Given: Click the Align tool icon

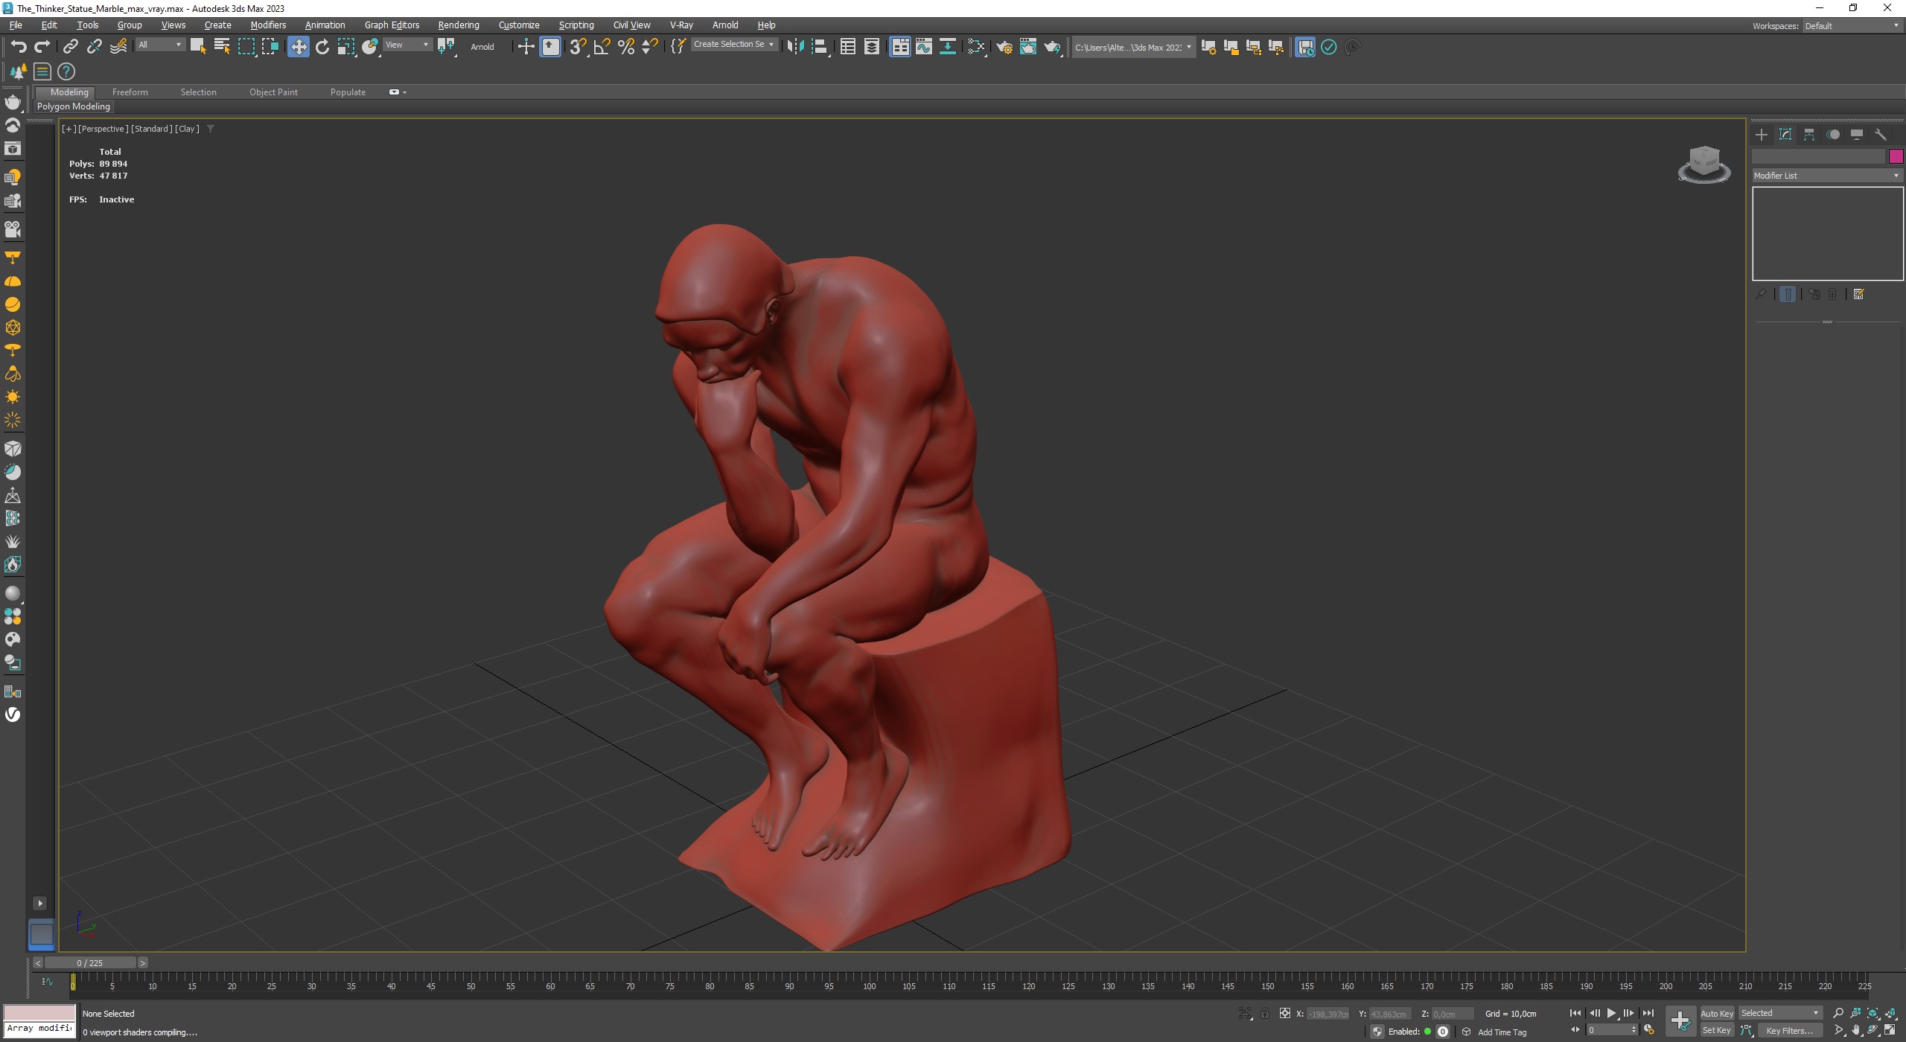Looking at the screenshot, I should point(819,47).
